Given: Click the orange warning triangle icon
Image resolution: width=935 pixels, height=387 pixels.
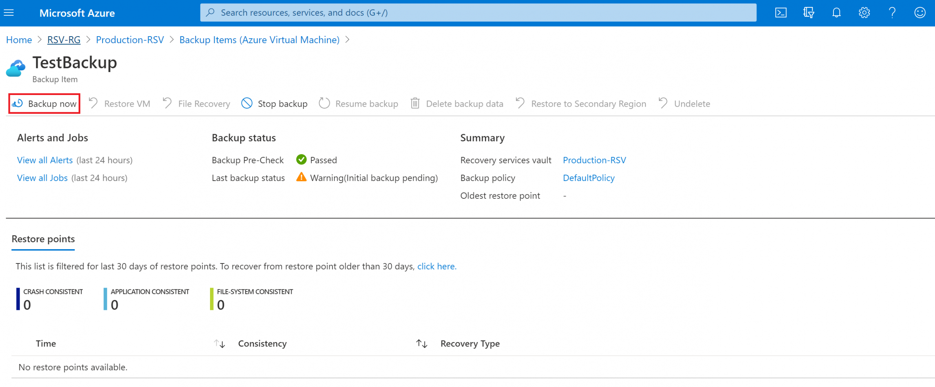Looking at the screenshot, I should [x=301, y=177].
